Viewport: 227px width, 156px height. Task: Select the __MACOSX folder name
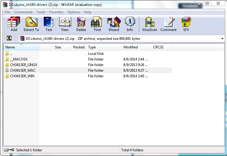tap(19, 59)
